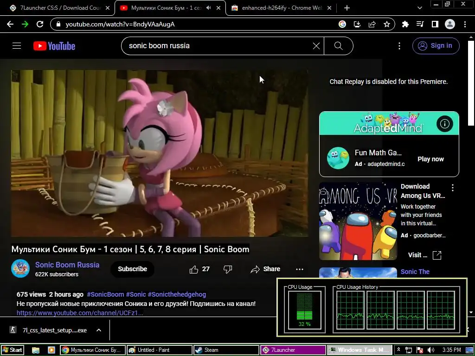This screenshot has height=356, width=475.
Task: Run search with the magnifier button
Action: click(338, 46)
